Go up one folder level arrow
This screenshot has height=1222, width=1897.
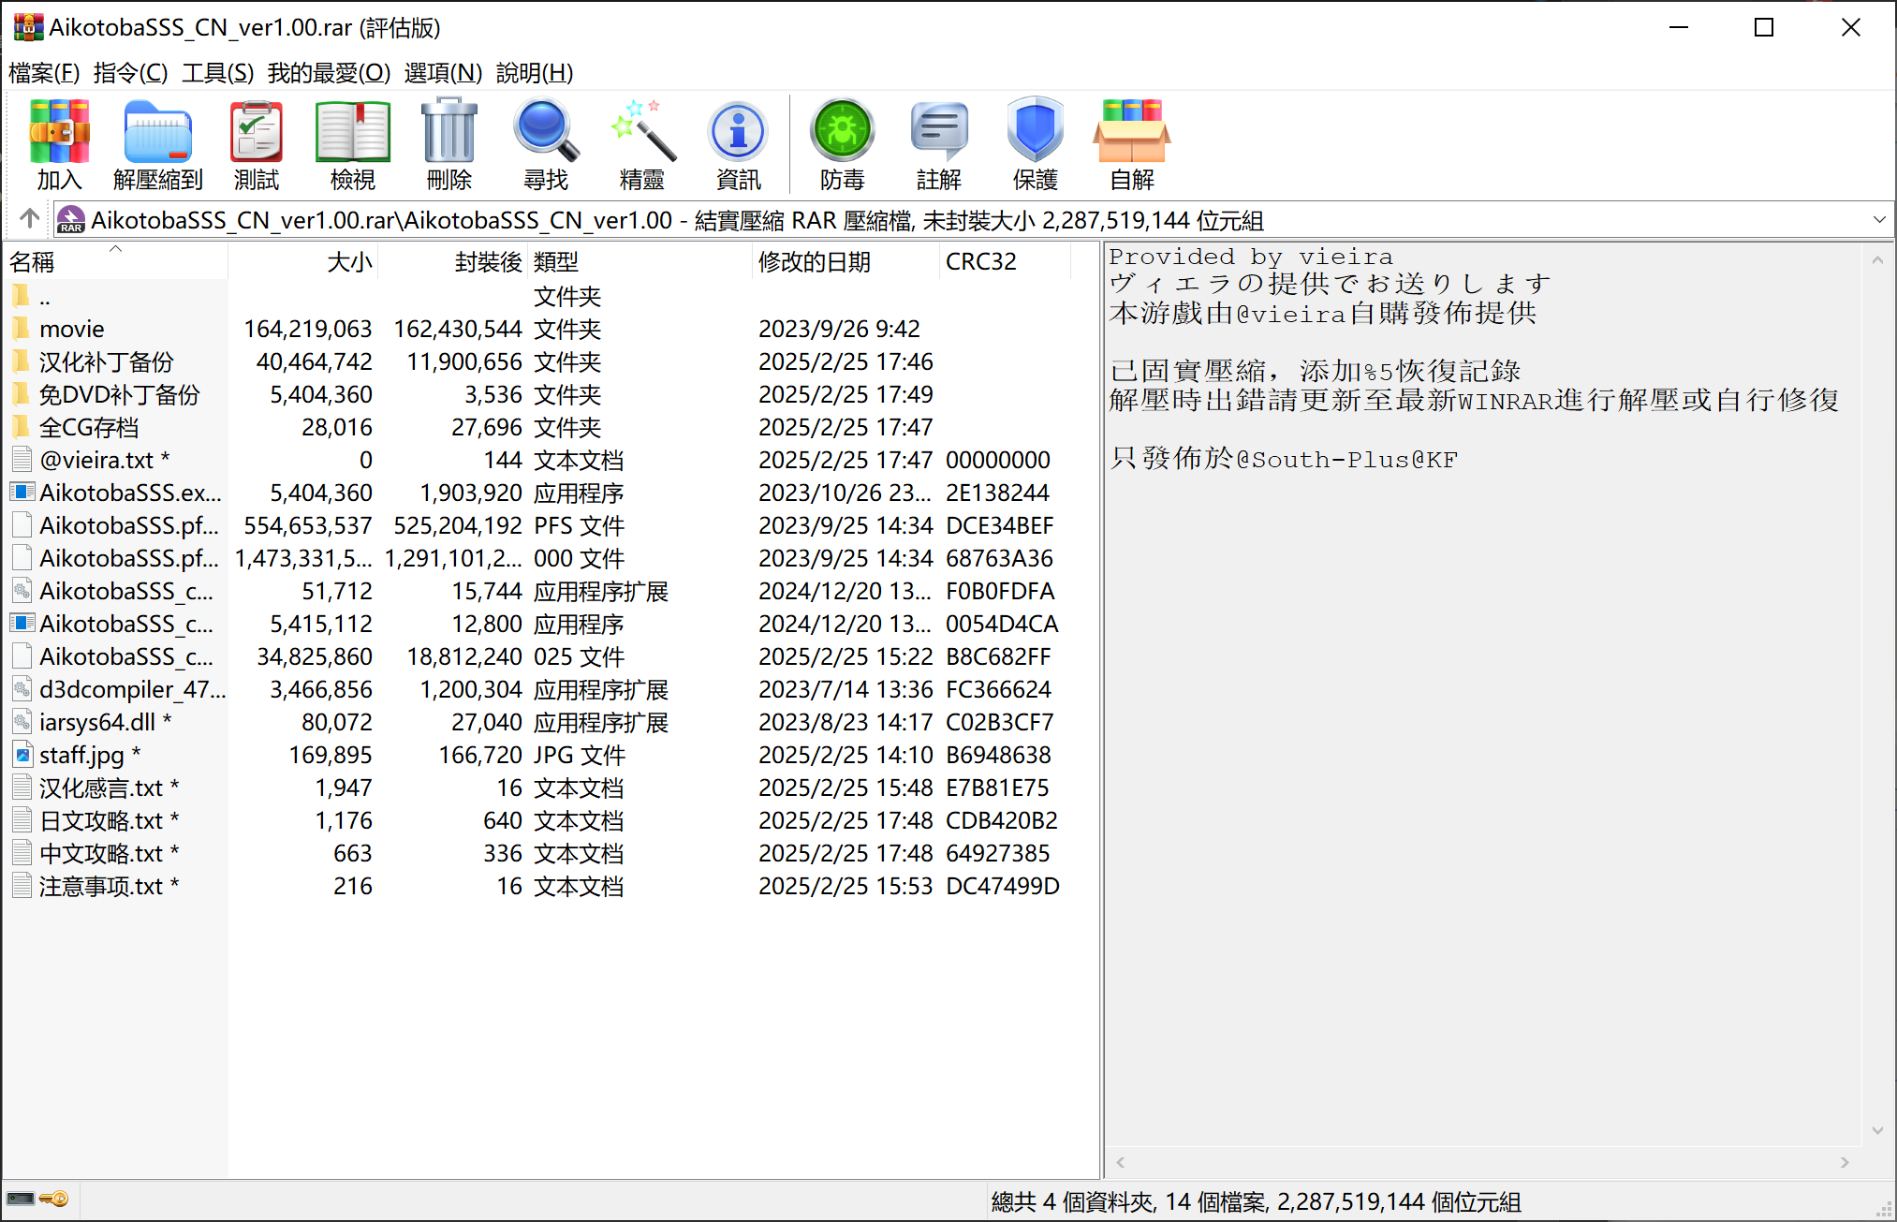[29, 219]
